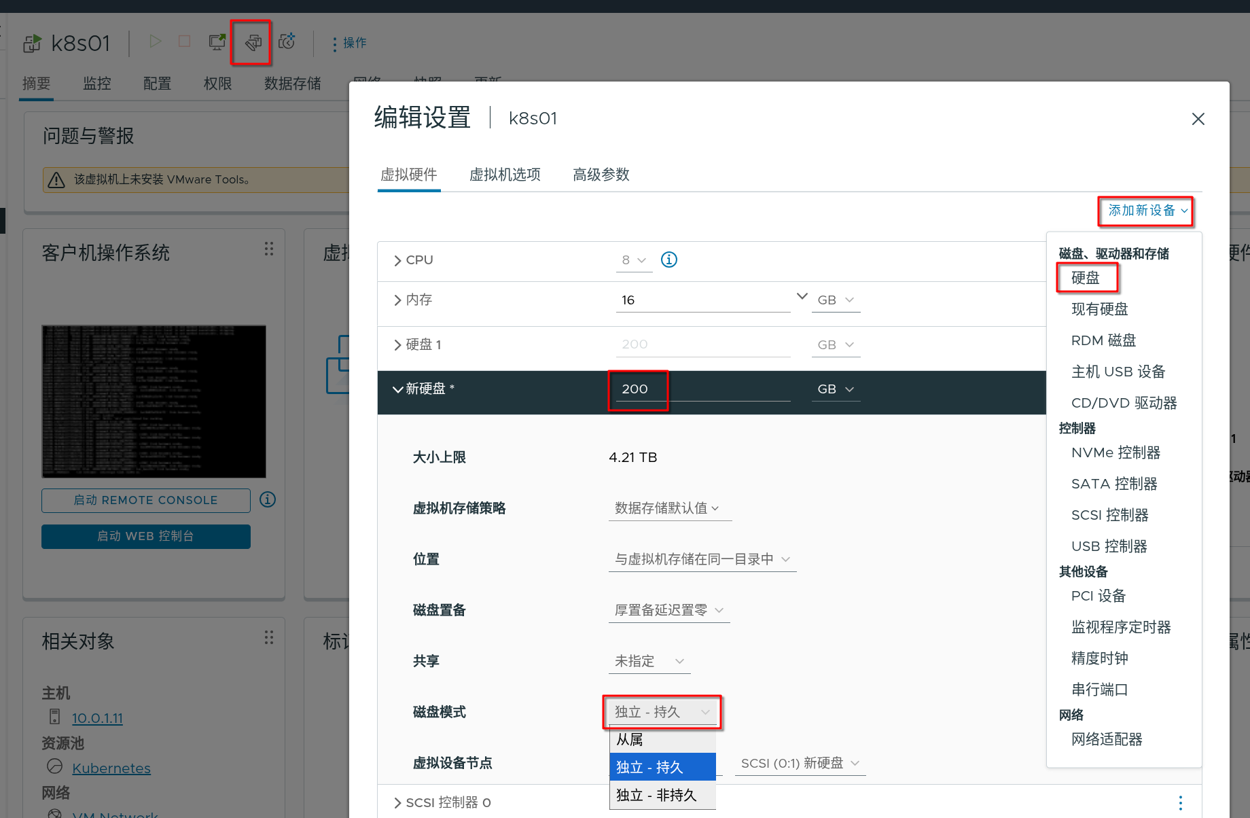Click info icon beside Remote Console button
Image resolution: width=1250 pixels, height=818 pixels.
[268, 500]
